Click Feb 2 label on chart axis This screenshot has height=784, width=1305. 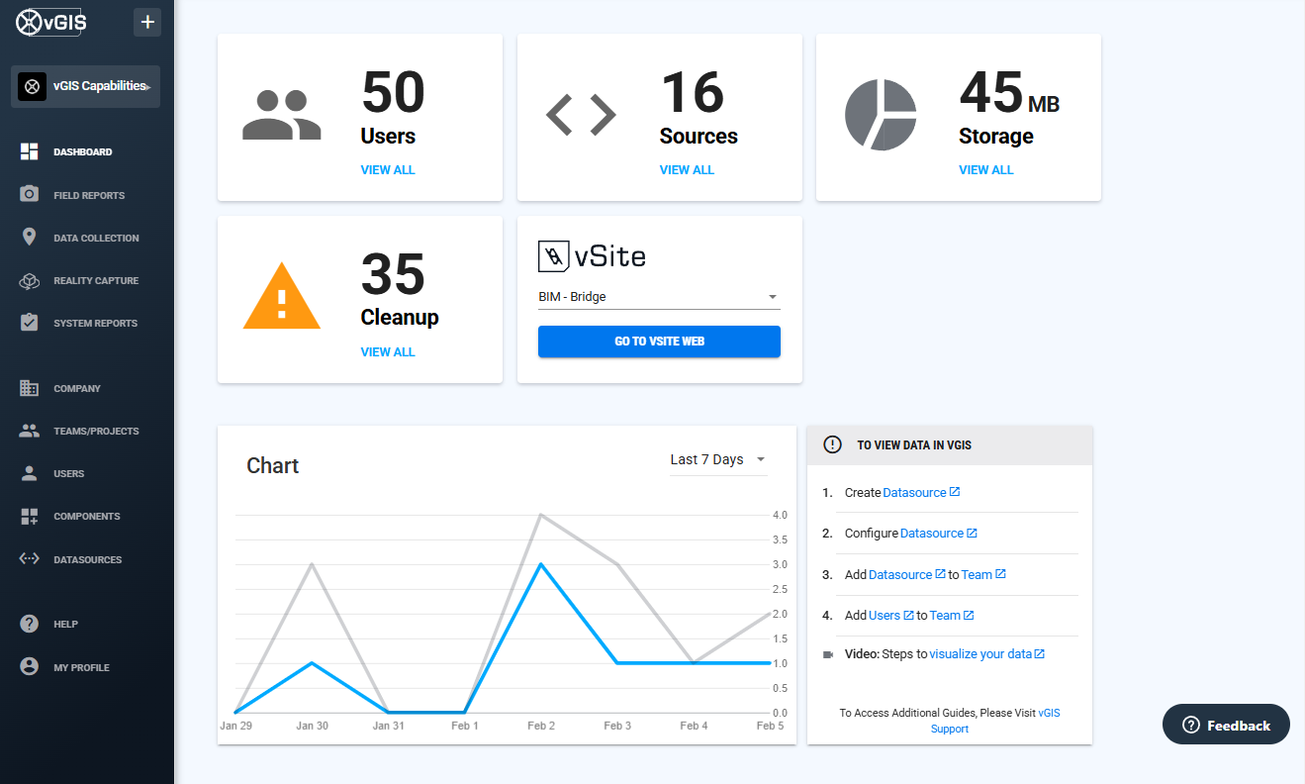540,726
